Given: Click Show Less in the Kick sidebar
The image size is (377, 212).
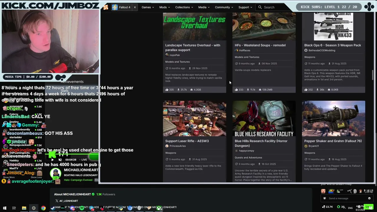Looking at the screenshot, I should (x=36, y=177).
